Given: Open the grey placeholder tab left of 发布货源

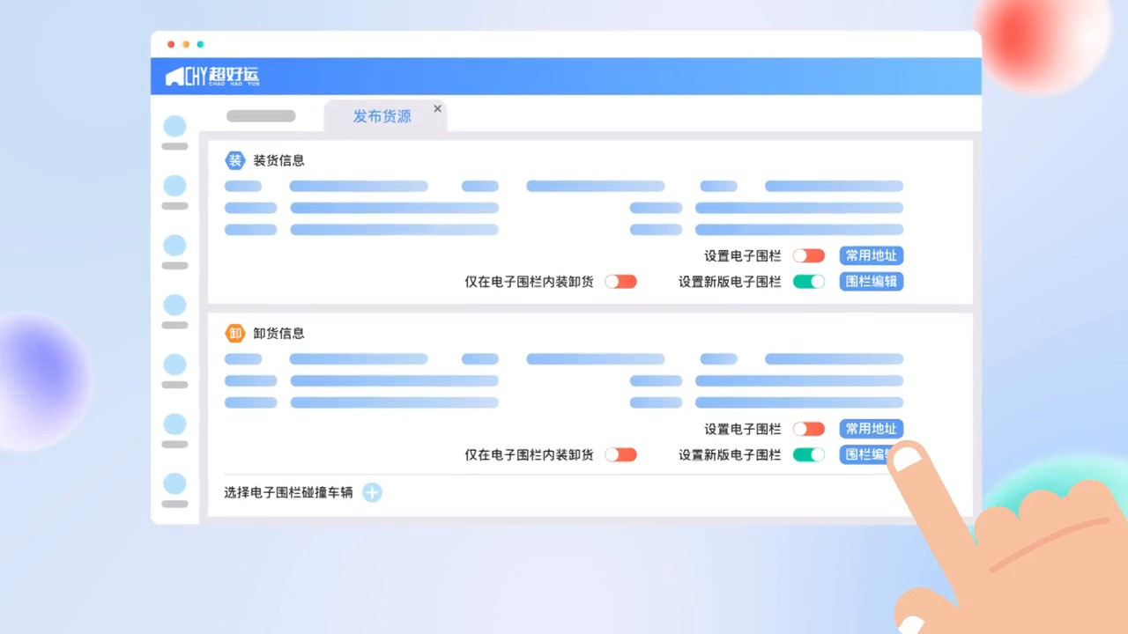Looking at the screenshot, I should [x=261, y=116].
